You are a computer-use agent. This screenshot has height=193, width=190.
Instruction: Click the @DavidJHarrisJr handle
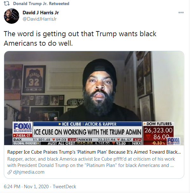point(39,19)
